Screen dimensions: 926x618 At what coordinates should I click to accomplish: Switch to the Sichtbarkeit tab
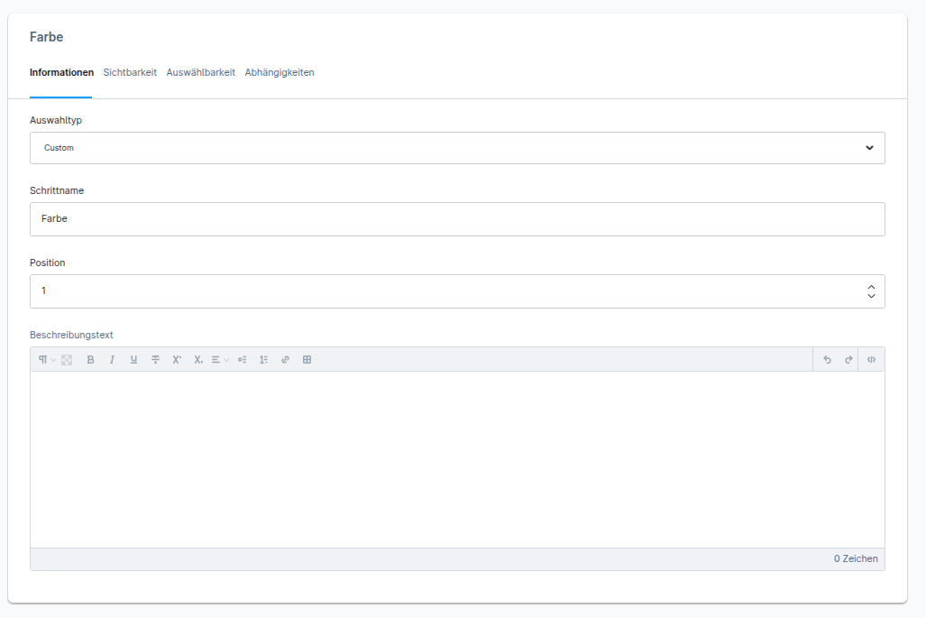click(130, 73)
